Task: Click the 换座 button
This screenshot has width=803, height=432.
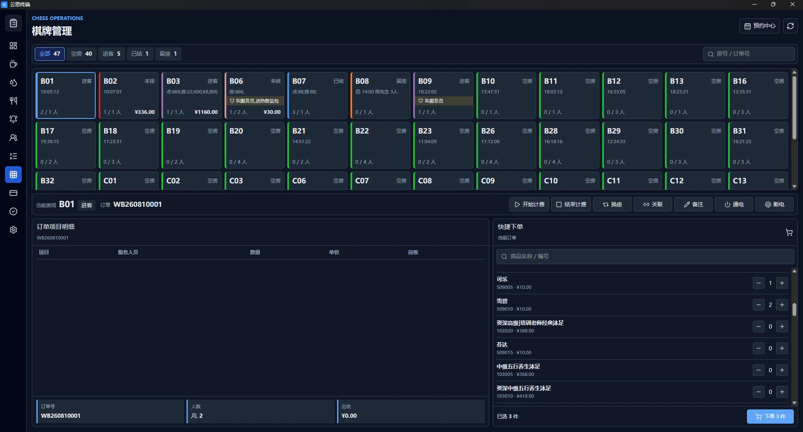Action: [x=612, y=204]
